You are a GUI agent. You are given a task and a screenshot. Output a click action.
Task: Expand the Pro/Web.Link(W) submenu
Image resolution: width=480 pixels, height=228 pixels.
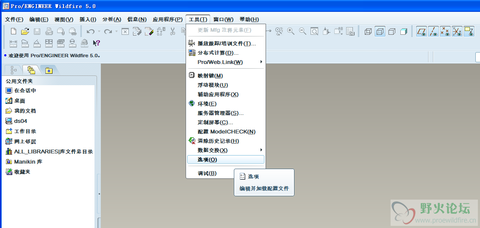[x=225, y=62]
